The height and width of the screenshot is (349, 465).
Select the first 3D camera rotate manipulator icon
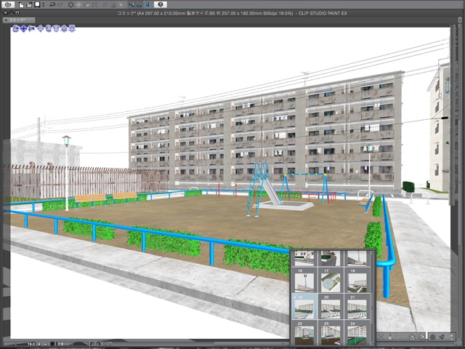point(16,29)
